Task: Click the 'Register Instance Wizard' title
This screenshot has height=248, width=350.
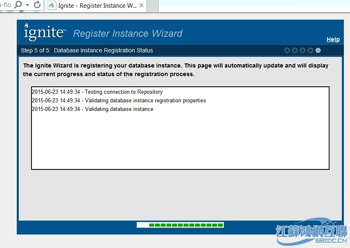Action: click(x=128, y=34)
